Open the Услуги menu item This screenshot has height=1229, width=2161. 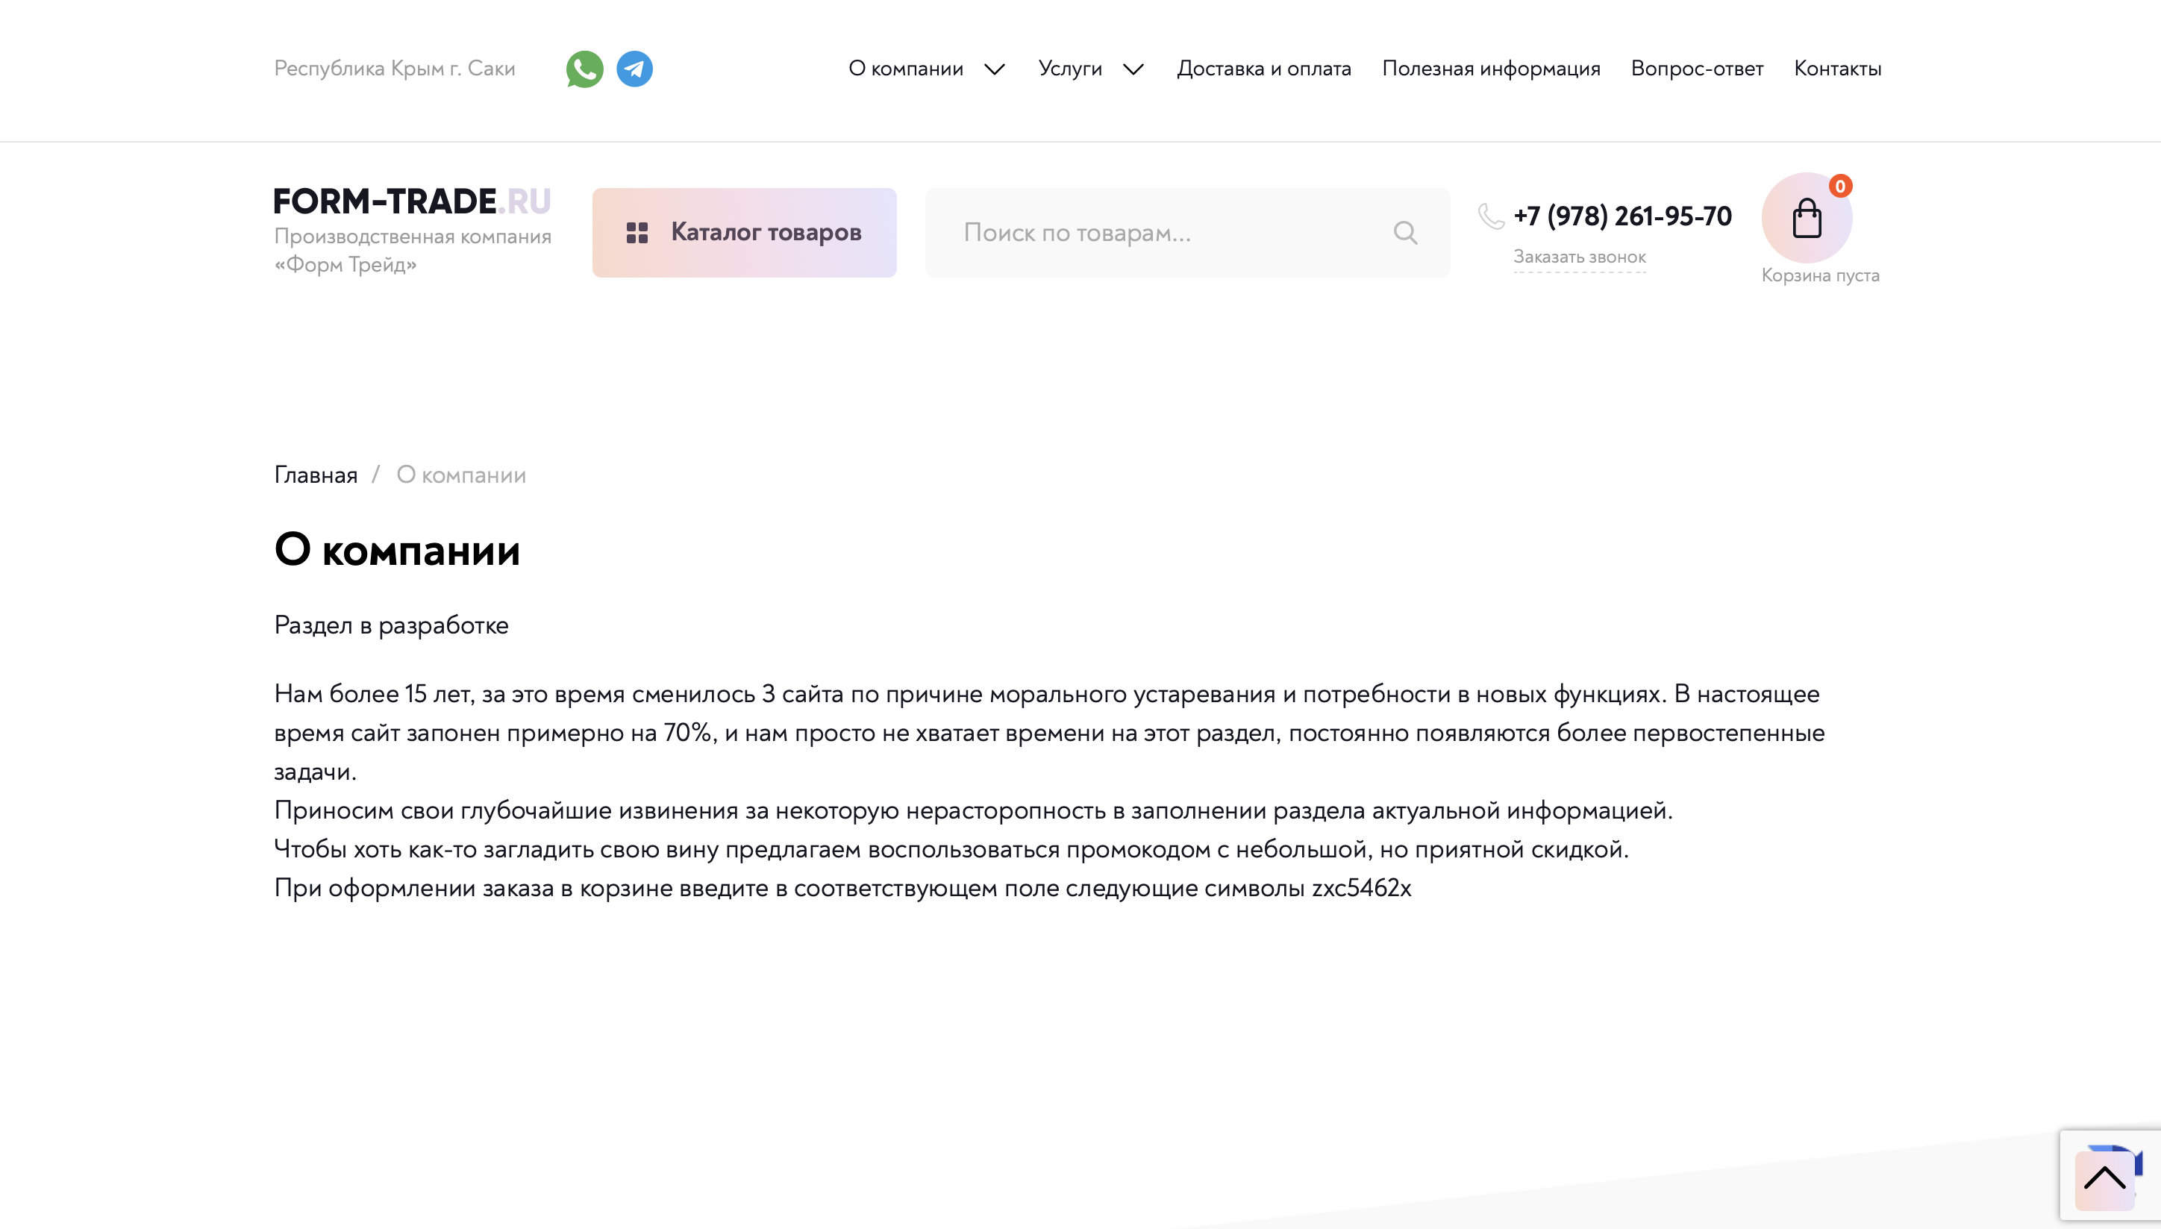(x=1070, y=69)
